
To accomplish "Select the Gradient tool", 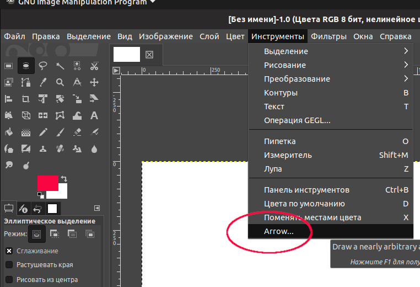I will [26, 132].
